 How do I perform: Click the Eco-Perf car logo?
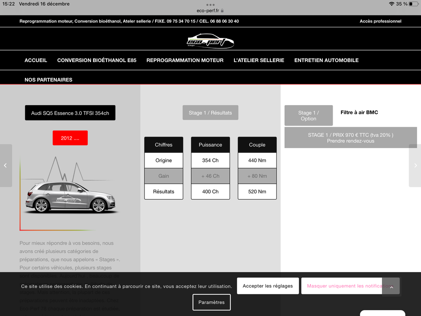[210, 41]
